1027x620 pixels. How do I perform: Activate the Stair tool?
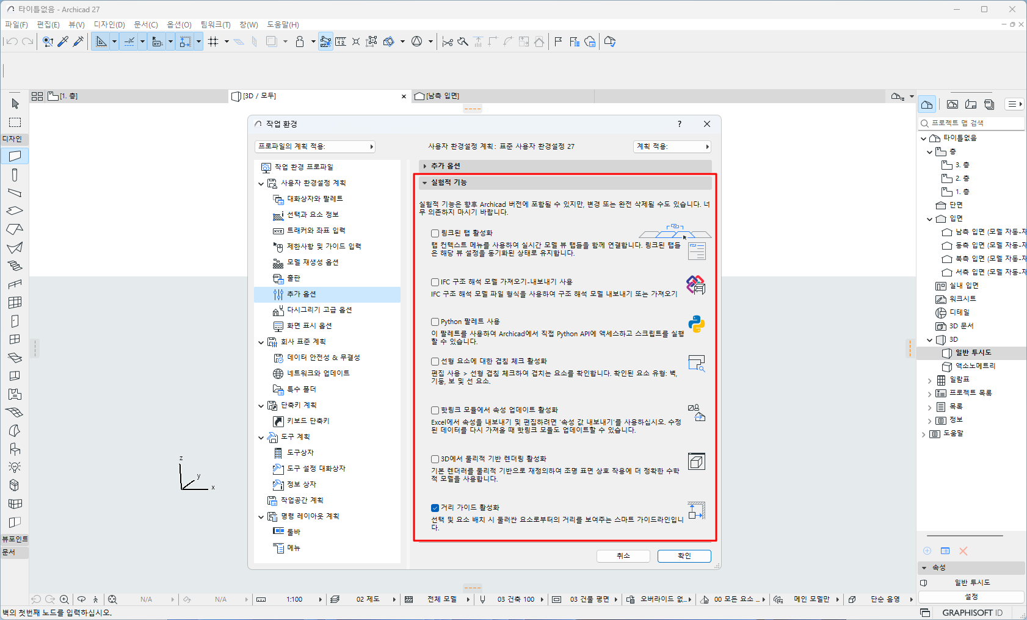(x=15, y=265)
